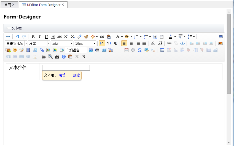Open the highlight color dropdown arrow
Image resolution: width=234 pixels, height=146 pixels.
[131, 37]
